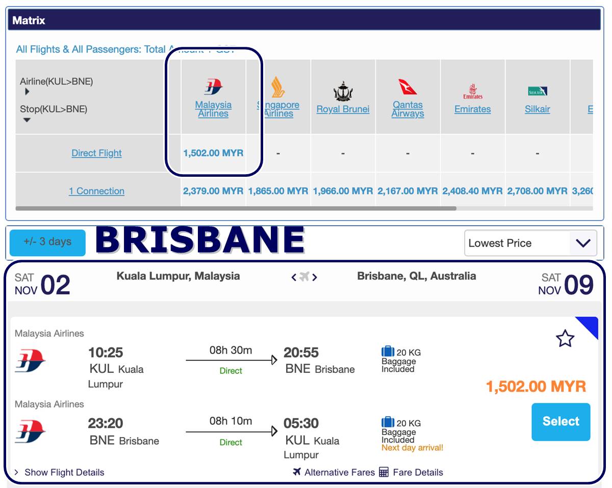This screenshot has height=488, width=612.
Task: Choose the 1,966.00 MYR Royal Brunei fare
Action: (343, 191)
